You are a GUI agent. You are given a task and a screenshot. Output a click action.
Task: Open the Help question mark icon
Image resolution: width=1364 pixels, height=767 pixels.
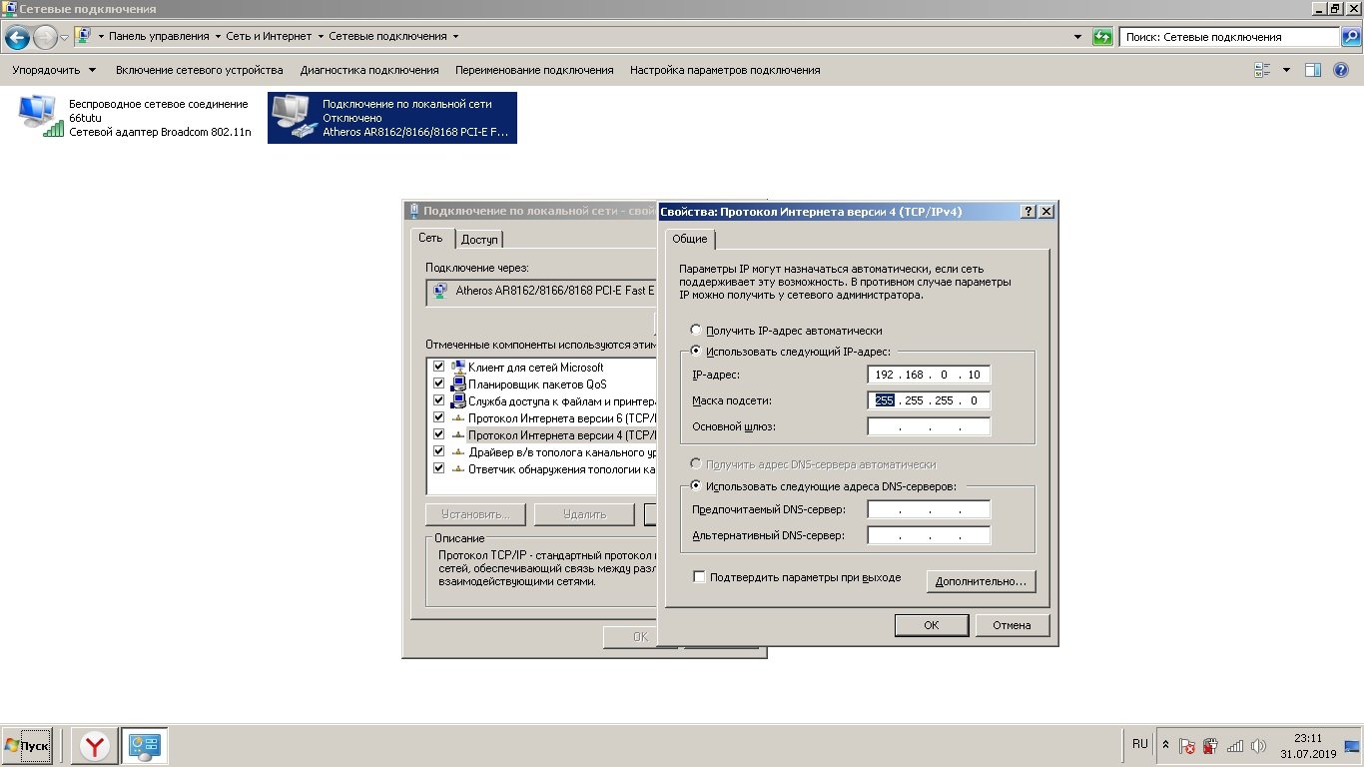[x=1341, y=70]
